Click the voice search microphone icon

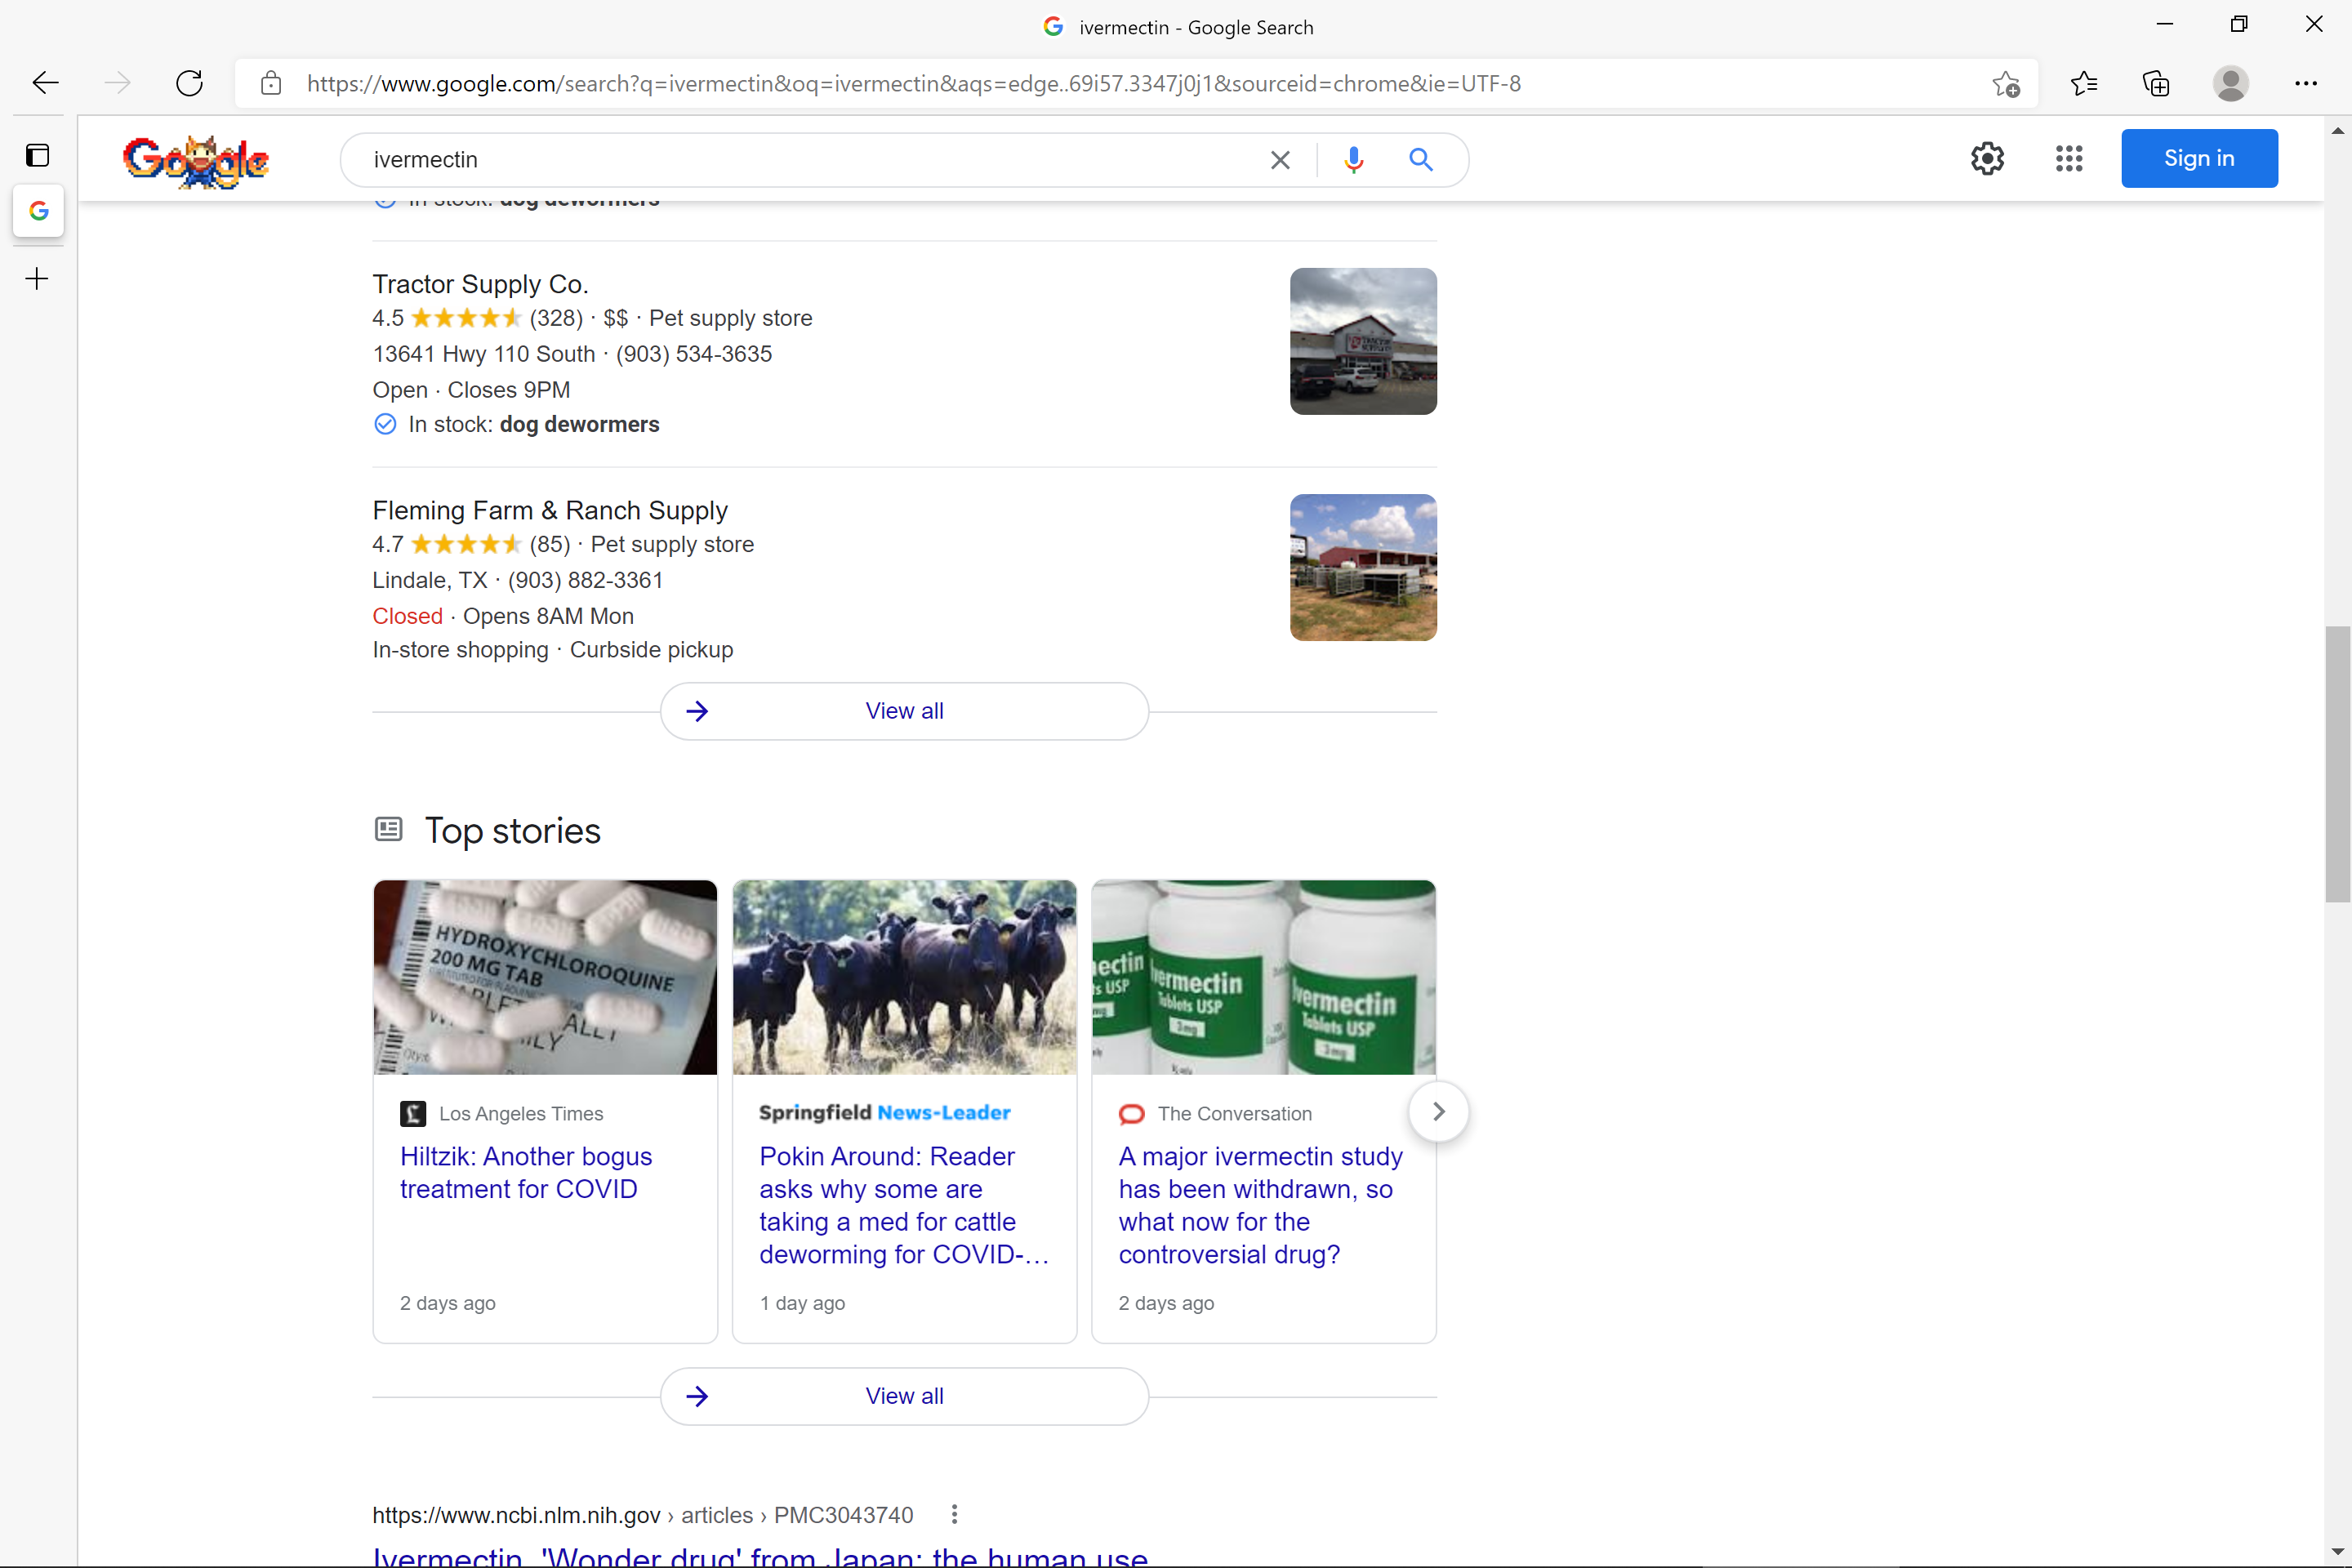click(1353, 160)
